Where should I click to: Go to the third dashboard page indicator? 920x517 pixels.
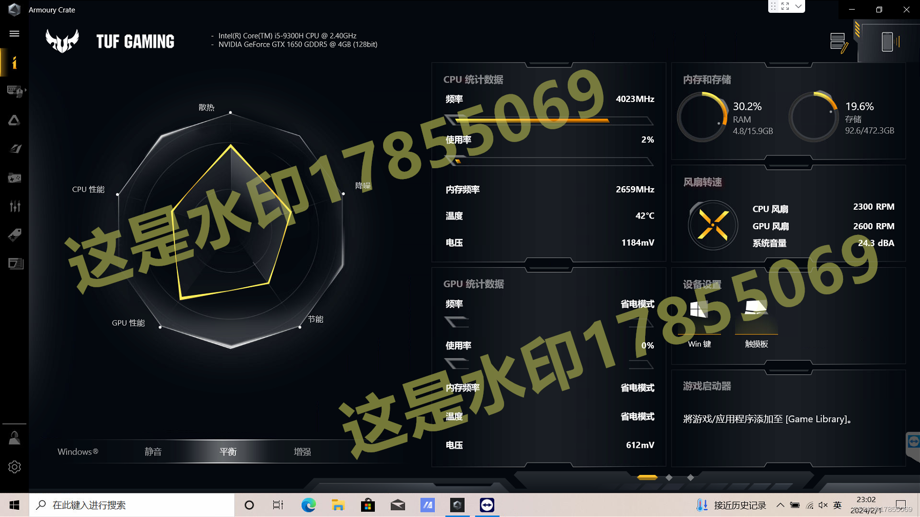[x=690, y=477]
